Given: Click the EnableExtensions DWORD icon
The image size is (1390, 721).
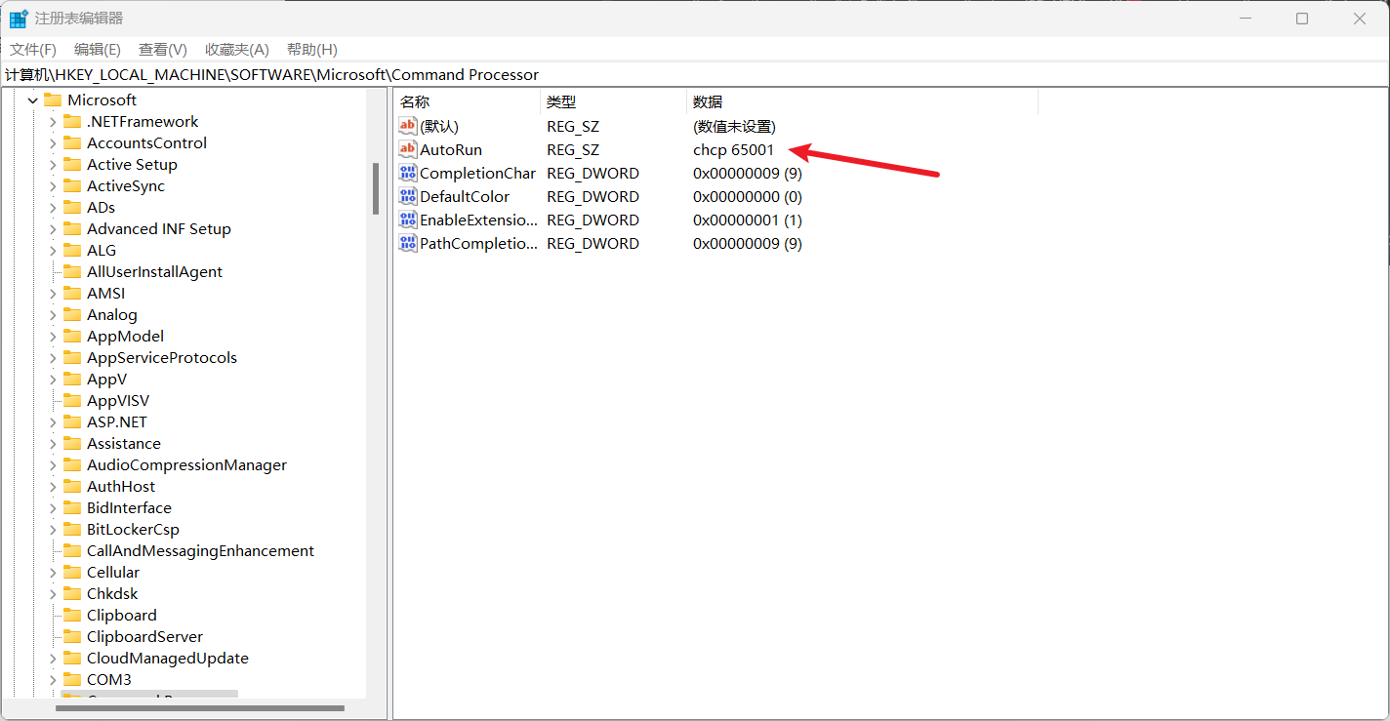Looking at the screenshot, I should click(x=408, y=220).
